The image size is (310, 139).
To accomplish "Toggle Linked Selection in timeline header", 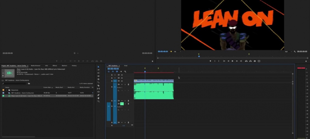I will (117, 72).
